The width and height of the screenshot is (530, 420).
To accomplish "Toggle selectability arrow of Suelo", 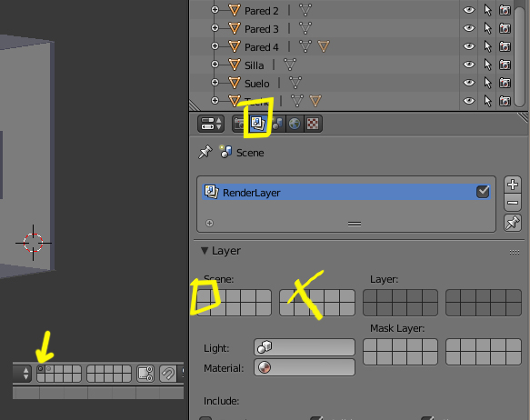I will pyautogui.click(x=487, y=83).
